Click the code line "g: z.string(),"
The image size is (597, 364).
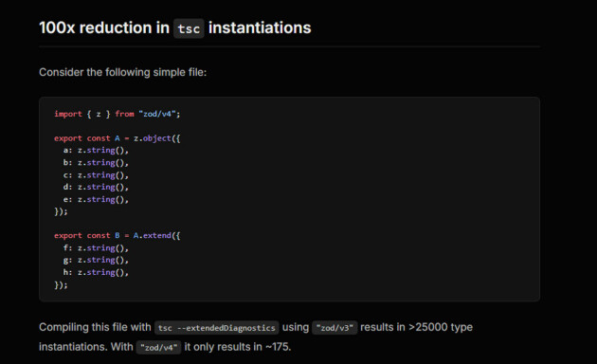point(96,260)
